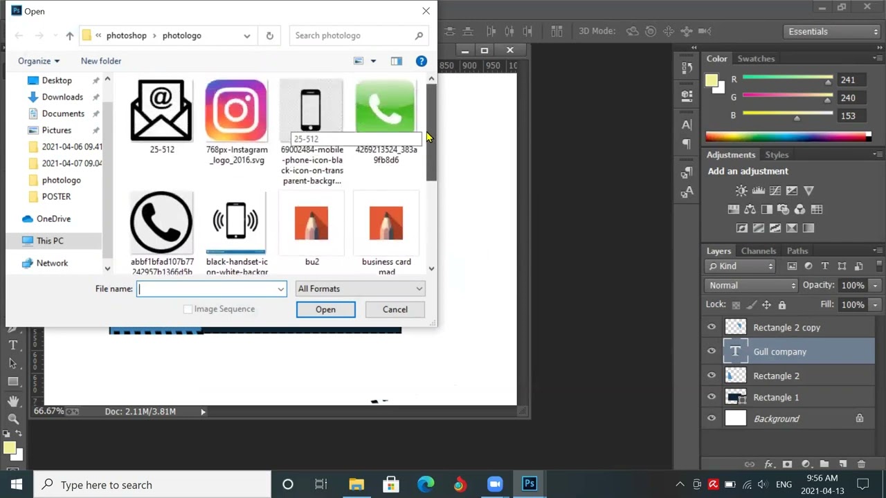Image resolution: width=886 pixels, height=498 pixels.
Task: Toggle lock position
Action: [766, 305]
